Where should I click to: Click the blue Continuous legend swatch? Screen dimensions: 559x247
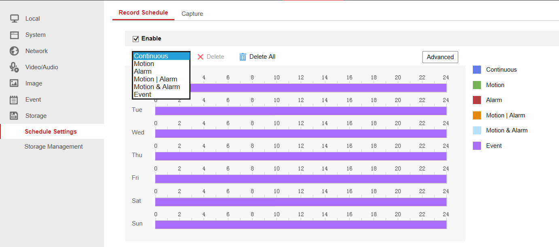coord(477,70)
